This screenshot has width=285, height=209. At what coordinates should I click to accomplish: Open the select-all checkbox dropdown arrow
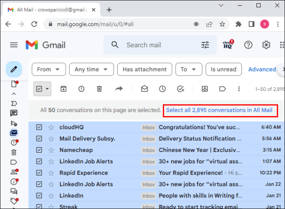click(47, 89)
